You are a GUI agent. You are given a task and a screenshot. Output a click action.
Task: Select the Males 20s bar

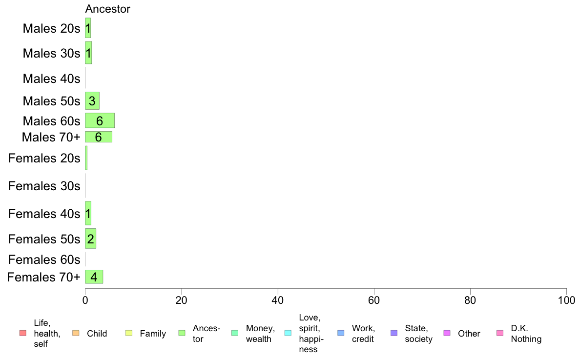(88, 28)
